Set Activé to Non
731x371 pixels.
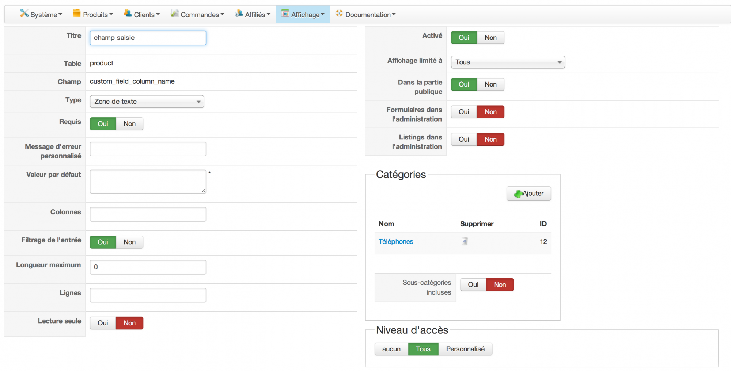pos(491,38)
